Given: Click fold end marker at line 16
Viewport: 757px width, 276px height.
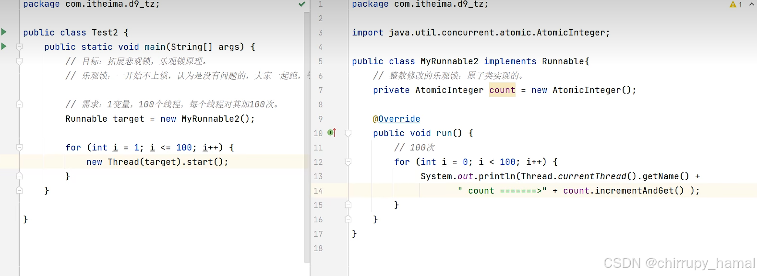Looking at the screenshot, I should pyautogui.click(x=348, y=219).
